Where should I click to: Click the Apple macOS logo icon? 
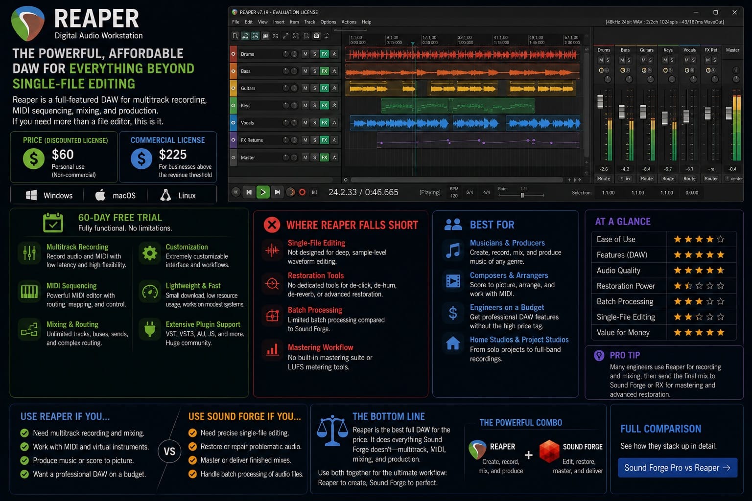[x=100, y=195]
